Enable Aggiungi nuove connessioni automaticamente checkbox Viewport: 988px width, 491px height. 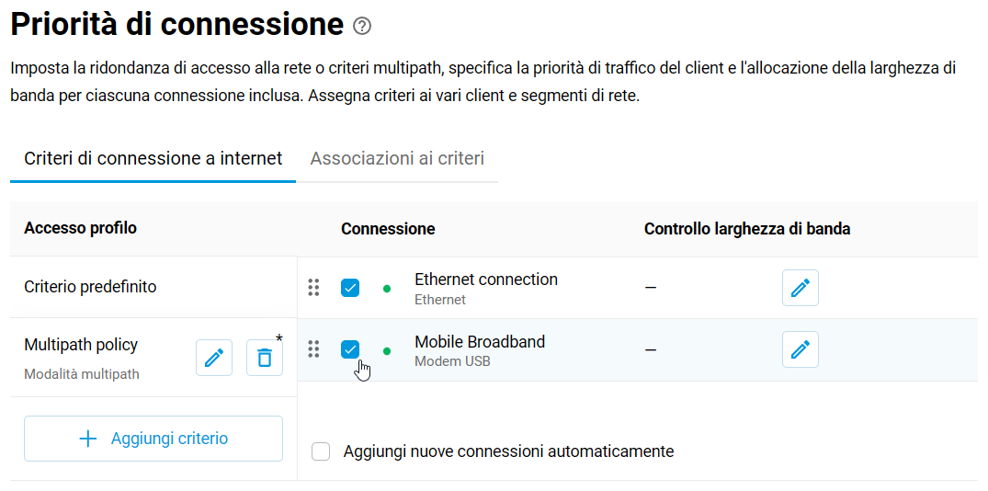click(x=321, y=451)
